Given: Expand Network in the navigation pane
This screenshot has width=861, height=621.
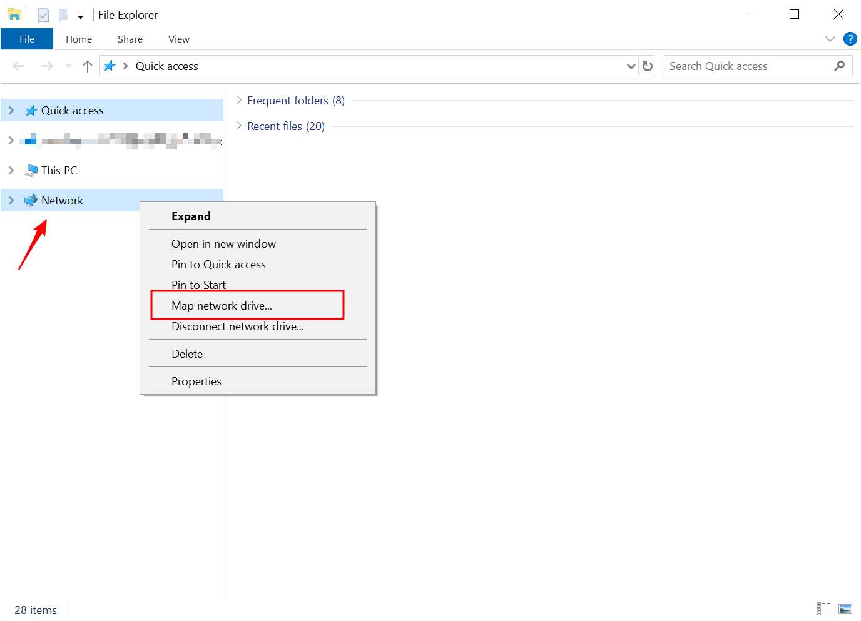Looking at the screenshot, I should [x=11, y=200].
